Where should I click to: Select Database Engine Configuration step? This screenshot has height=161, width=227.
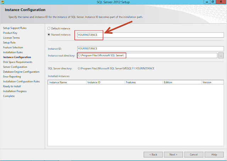(21, 72)
